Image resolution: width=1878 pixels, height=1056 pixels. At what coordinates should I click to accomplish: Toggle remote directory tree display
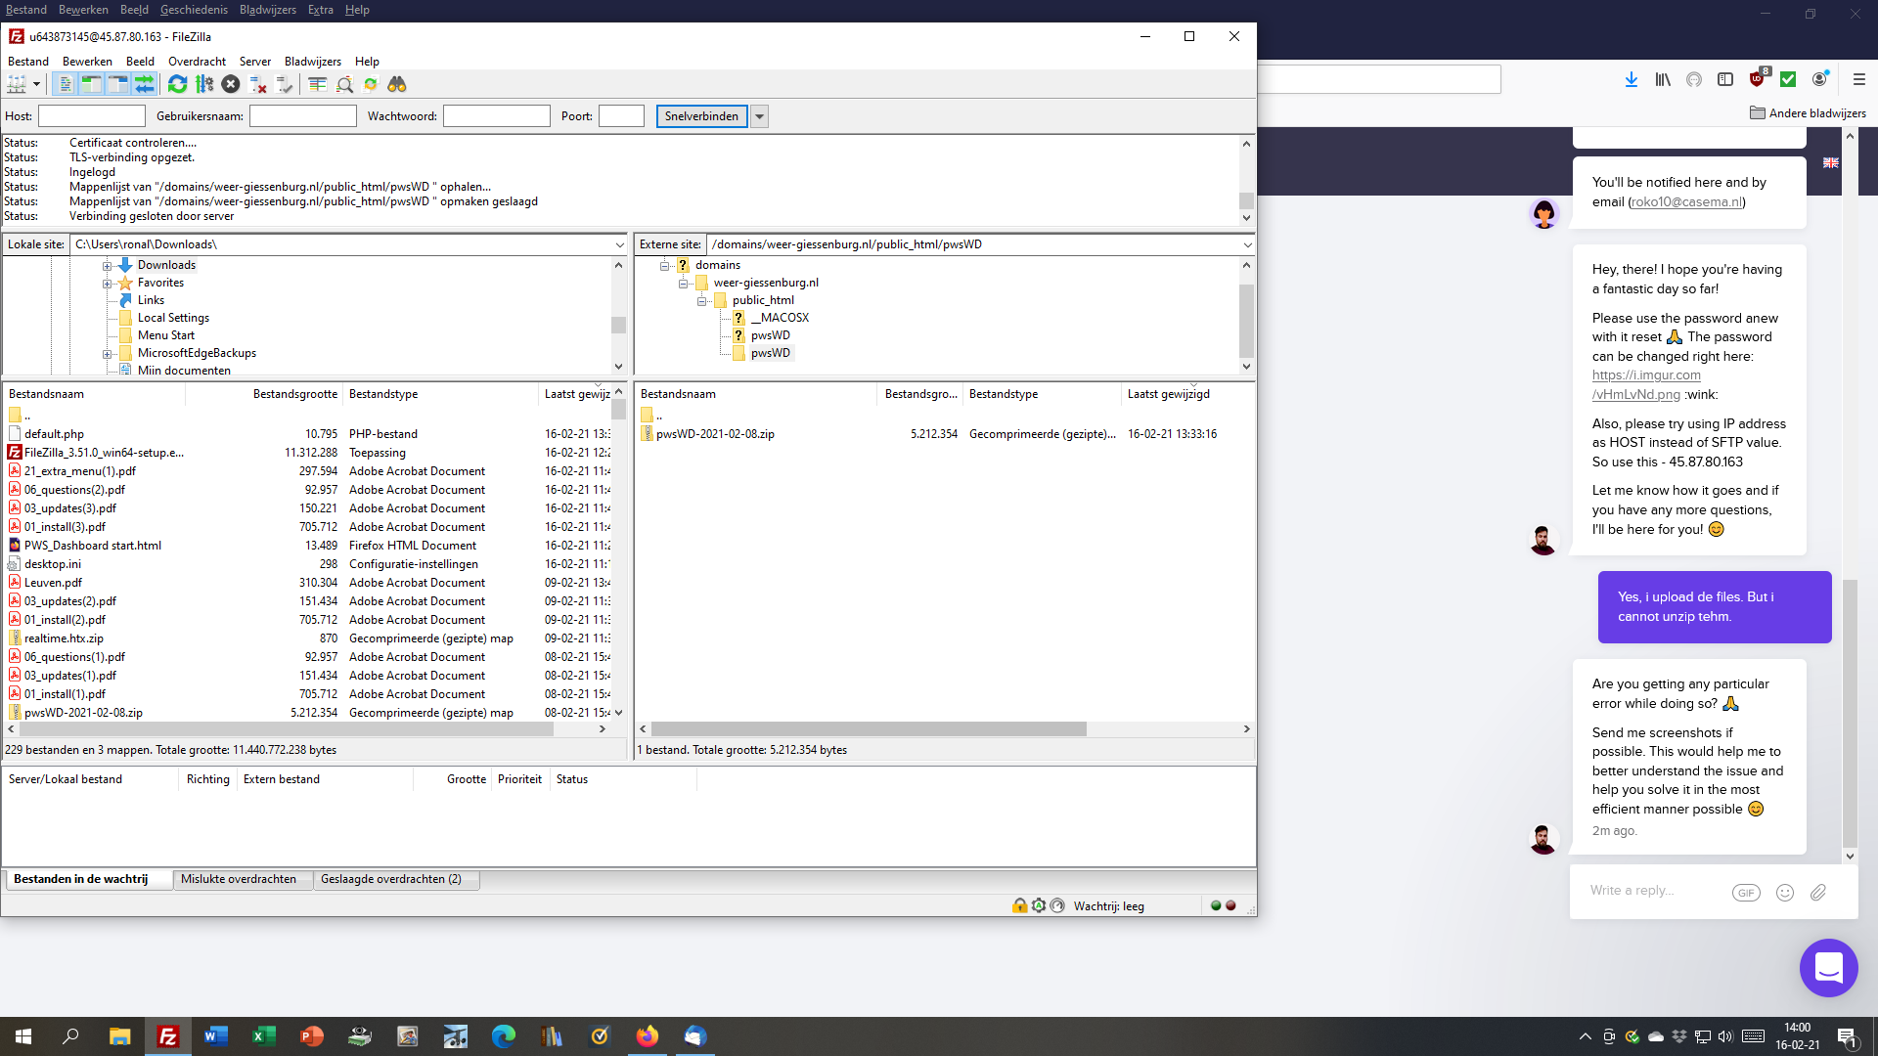pos(117,85)
